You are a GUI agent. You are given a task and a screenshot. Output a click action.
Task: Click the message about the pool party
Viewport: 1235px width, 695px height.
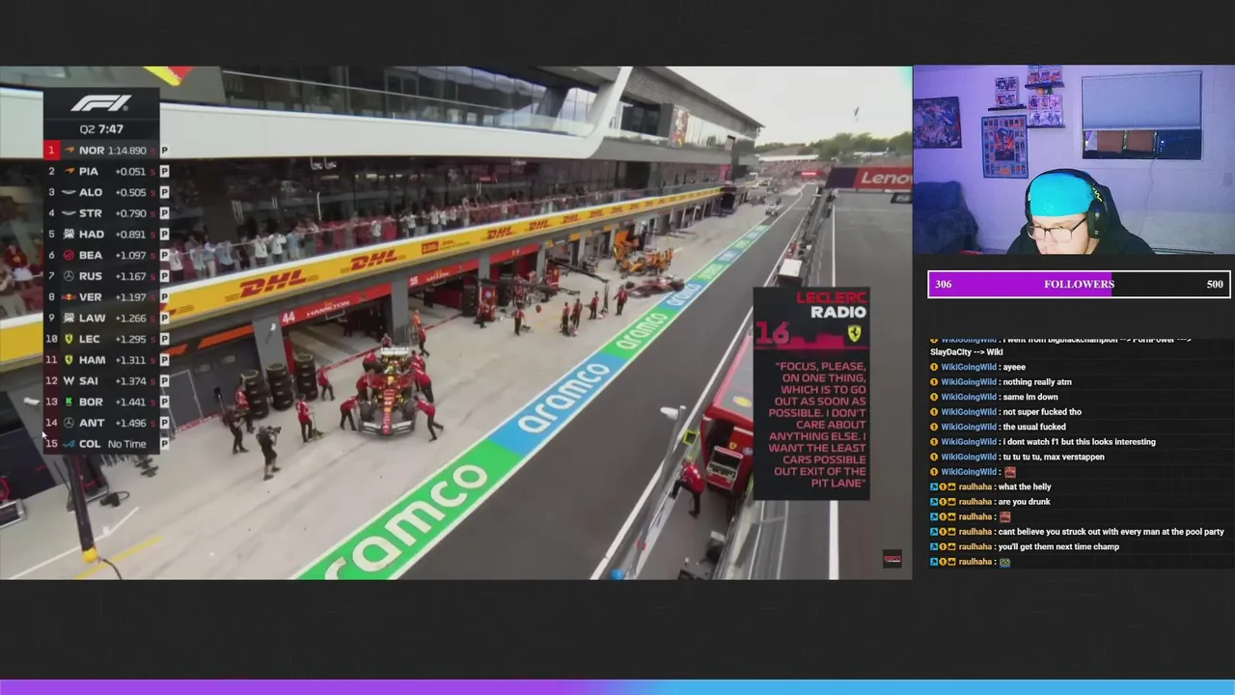point(1111,532)
